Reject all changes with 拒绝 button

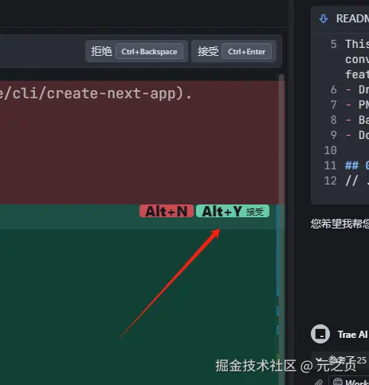click(136, 51)
